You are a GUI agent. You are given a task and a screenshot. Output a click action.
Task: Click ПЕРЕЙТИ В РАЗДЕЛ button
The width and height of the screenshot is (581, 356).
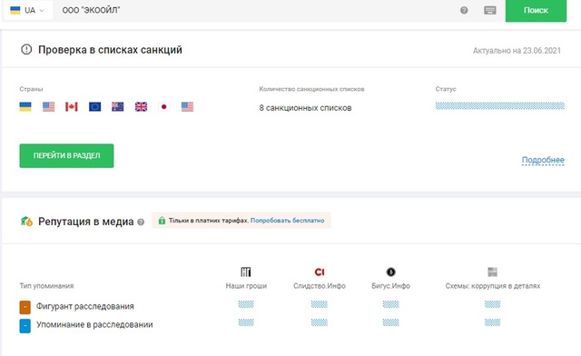point(66,156)
